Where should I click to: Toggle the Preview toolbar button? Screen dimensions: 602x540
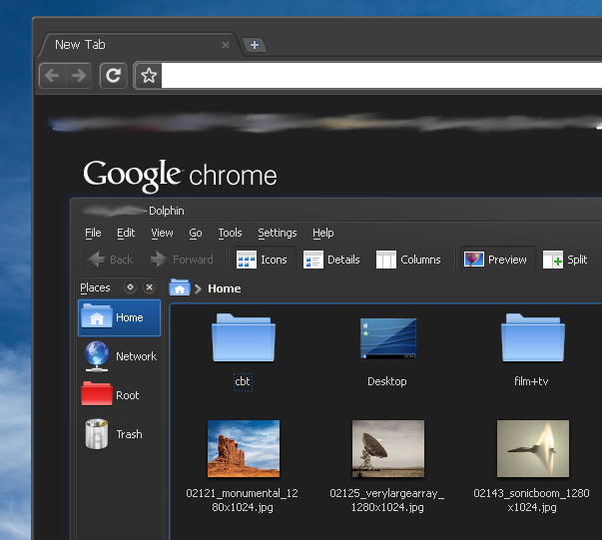click(497, 260)
